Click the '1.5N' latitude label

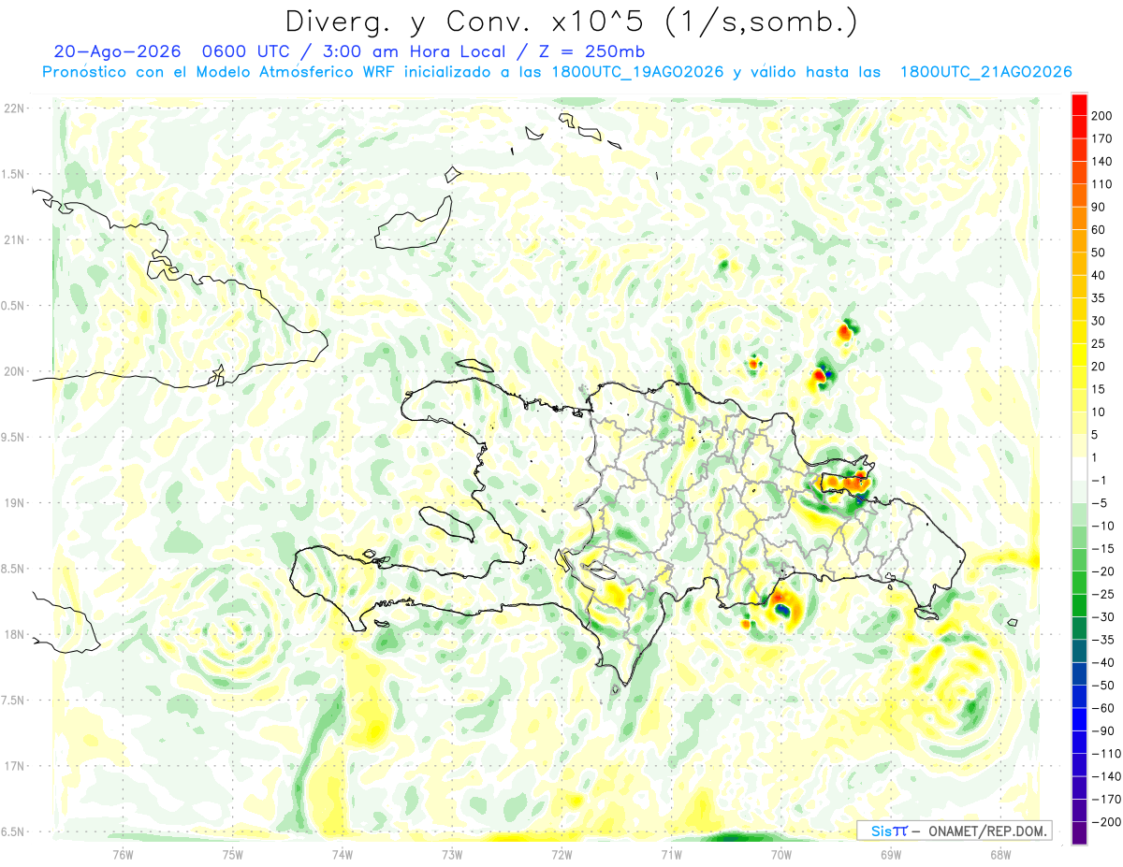point(14,174)
